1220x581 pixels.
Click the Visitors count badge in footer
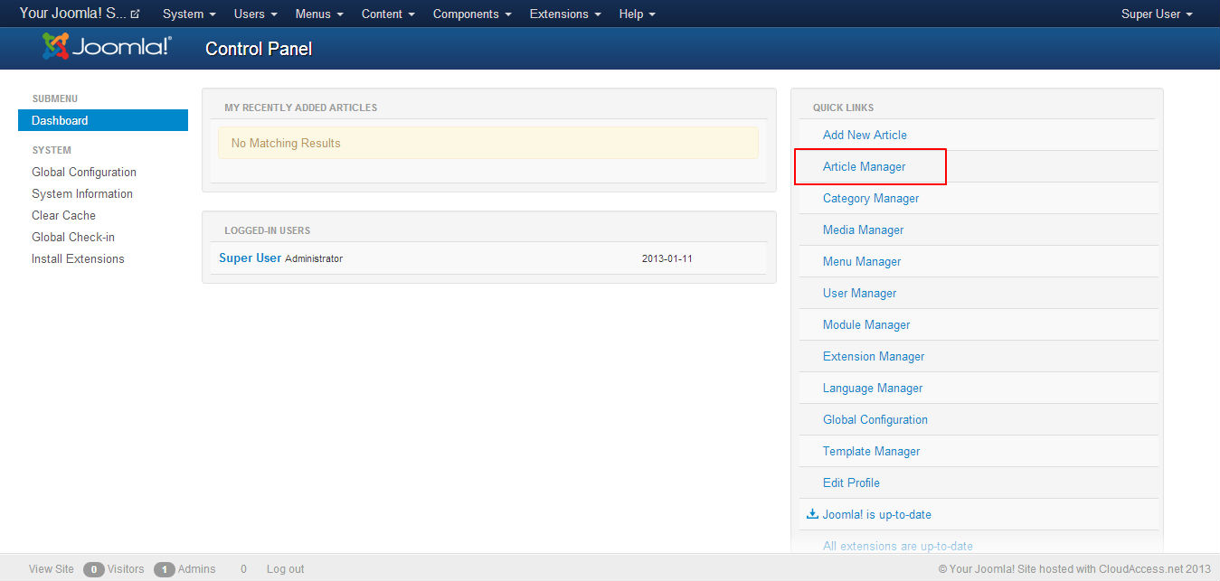[94, 569]
